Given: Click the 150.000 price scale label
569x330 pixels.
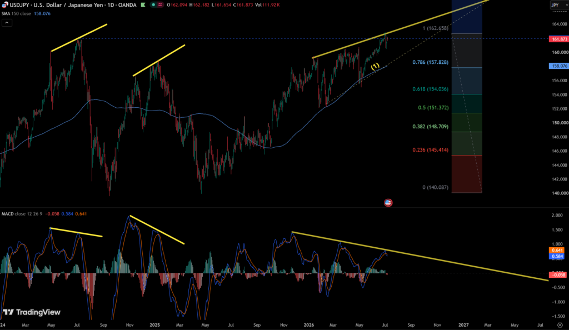Looking at the screenshot, I should click(560, 123).
